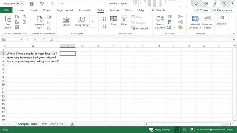
Task: Open Display Settings
Action: (160, 130)
